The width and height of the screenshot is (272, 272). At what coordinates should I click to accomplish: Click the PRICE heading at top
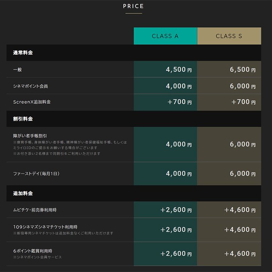tap(133, 6)
